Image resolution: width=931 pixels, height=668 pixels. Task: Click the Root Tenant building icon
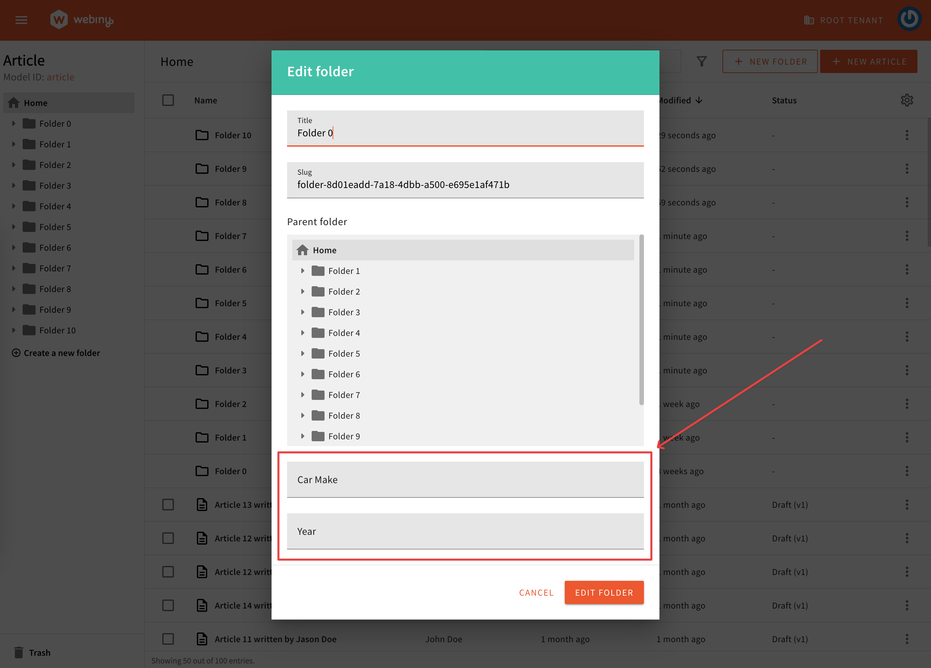[x=809, y=19]
